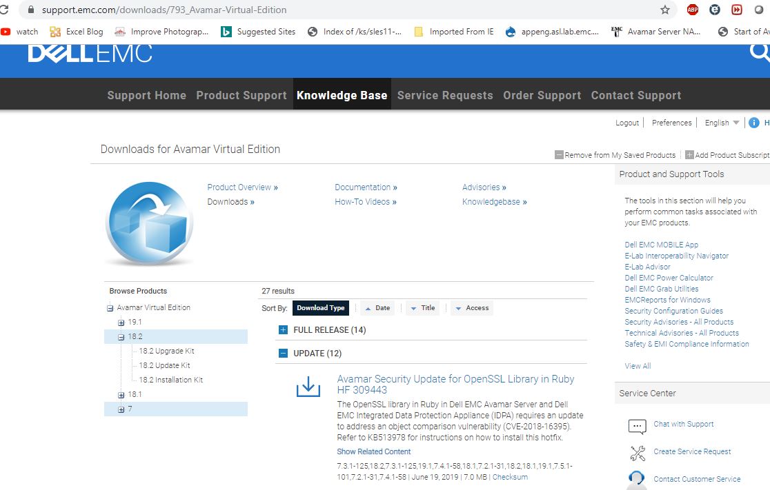Collapse the UPDATE (12) section
This screenshot has width=770, height=490.
(282, 353)
